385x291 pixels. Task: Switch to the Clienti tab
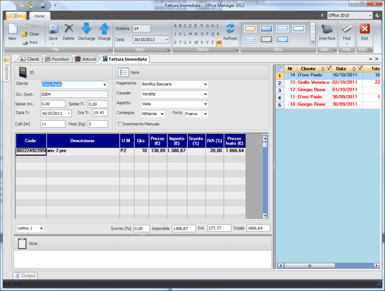coord(30,59)
